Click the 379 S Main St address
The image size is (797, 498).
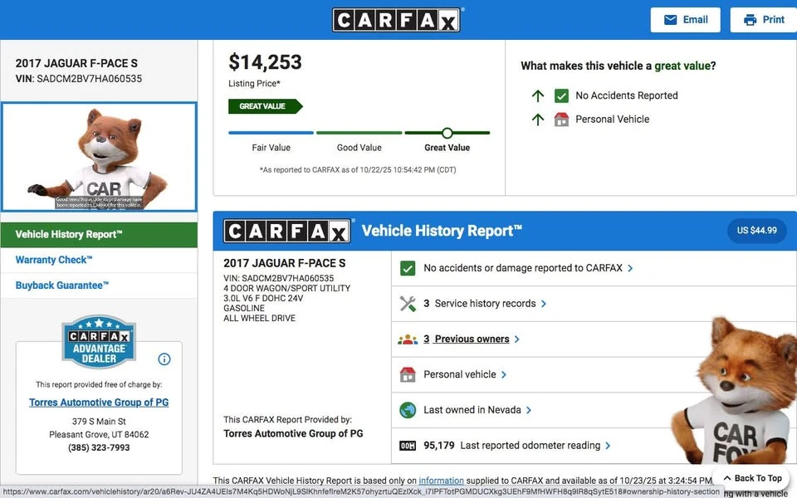pyautogui.click(x=99, y=422)
